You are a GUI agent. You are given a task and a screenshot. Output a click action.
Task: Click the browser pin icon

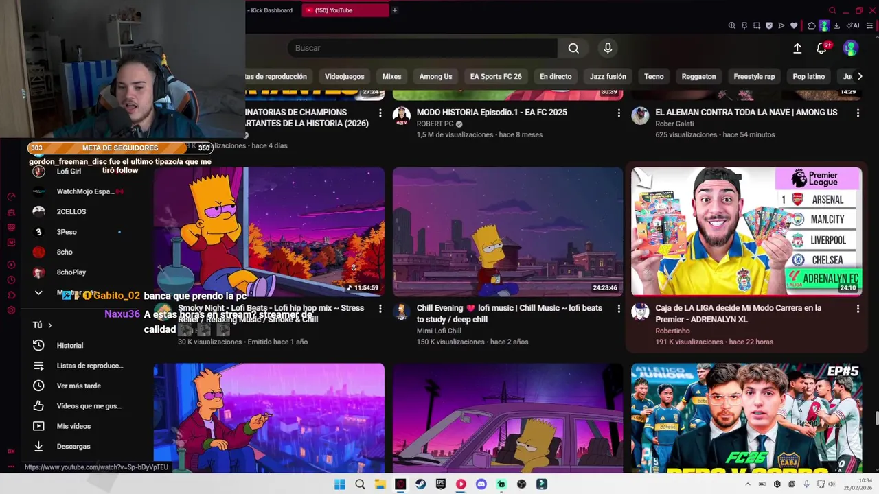[x=744, y=25]
